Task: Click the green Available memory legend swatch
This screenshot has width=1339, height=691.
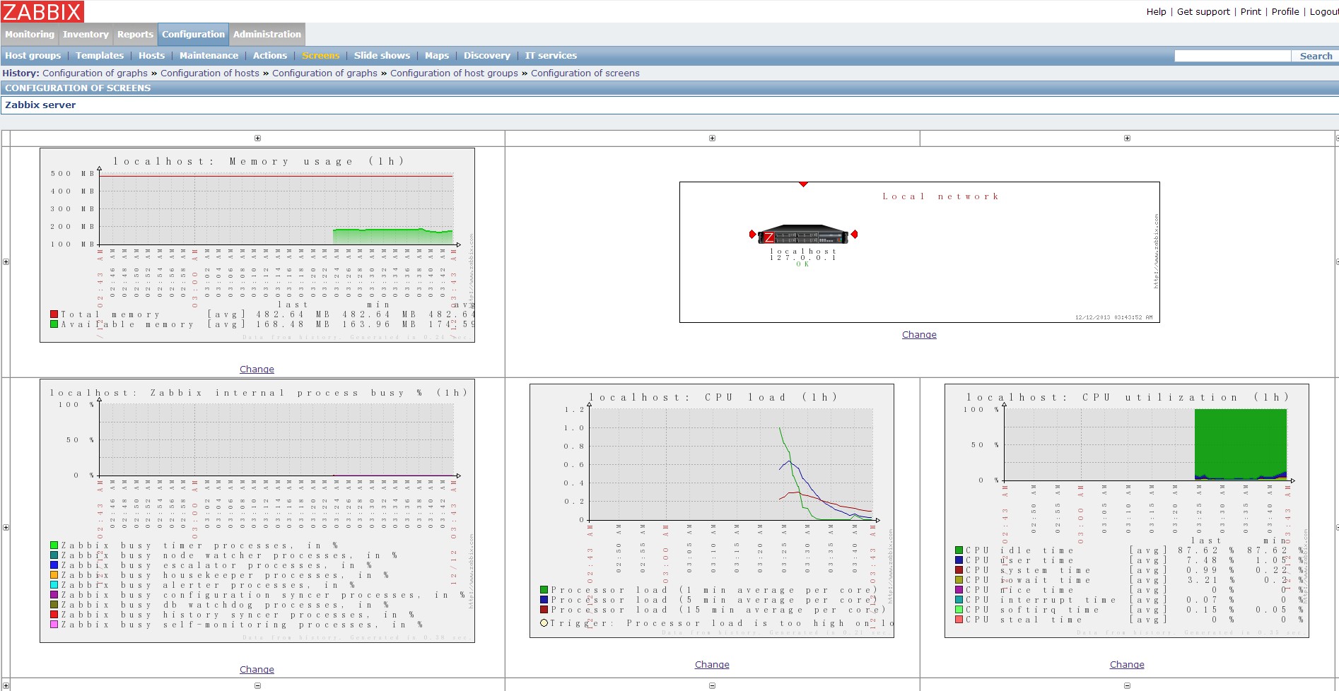Action: pyautogui.click(x=54, y=324)
